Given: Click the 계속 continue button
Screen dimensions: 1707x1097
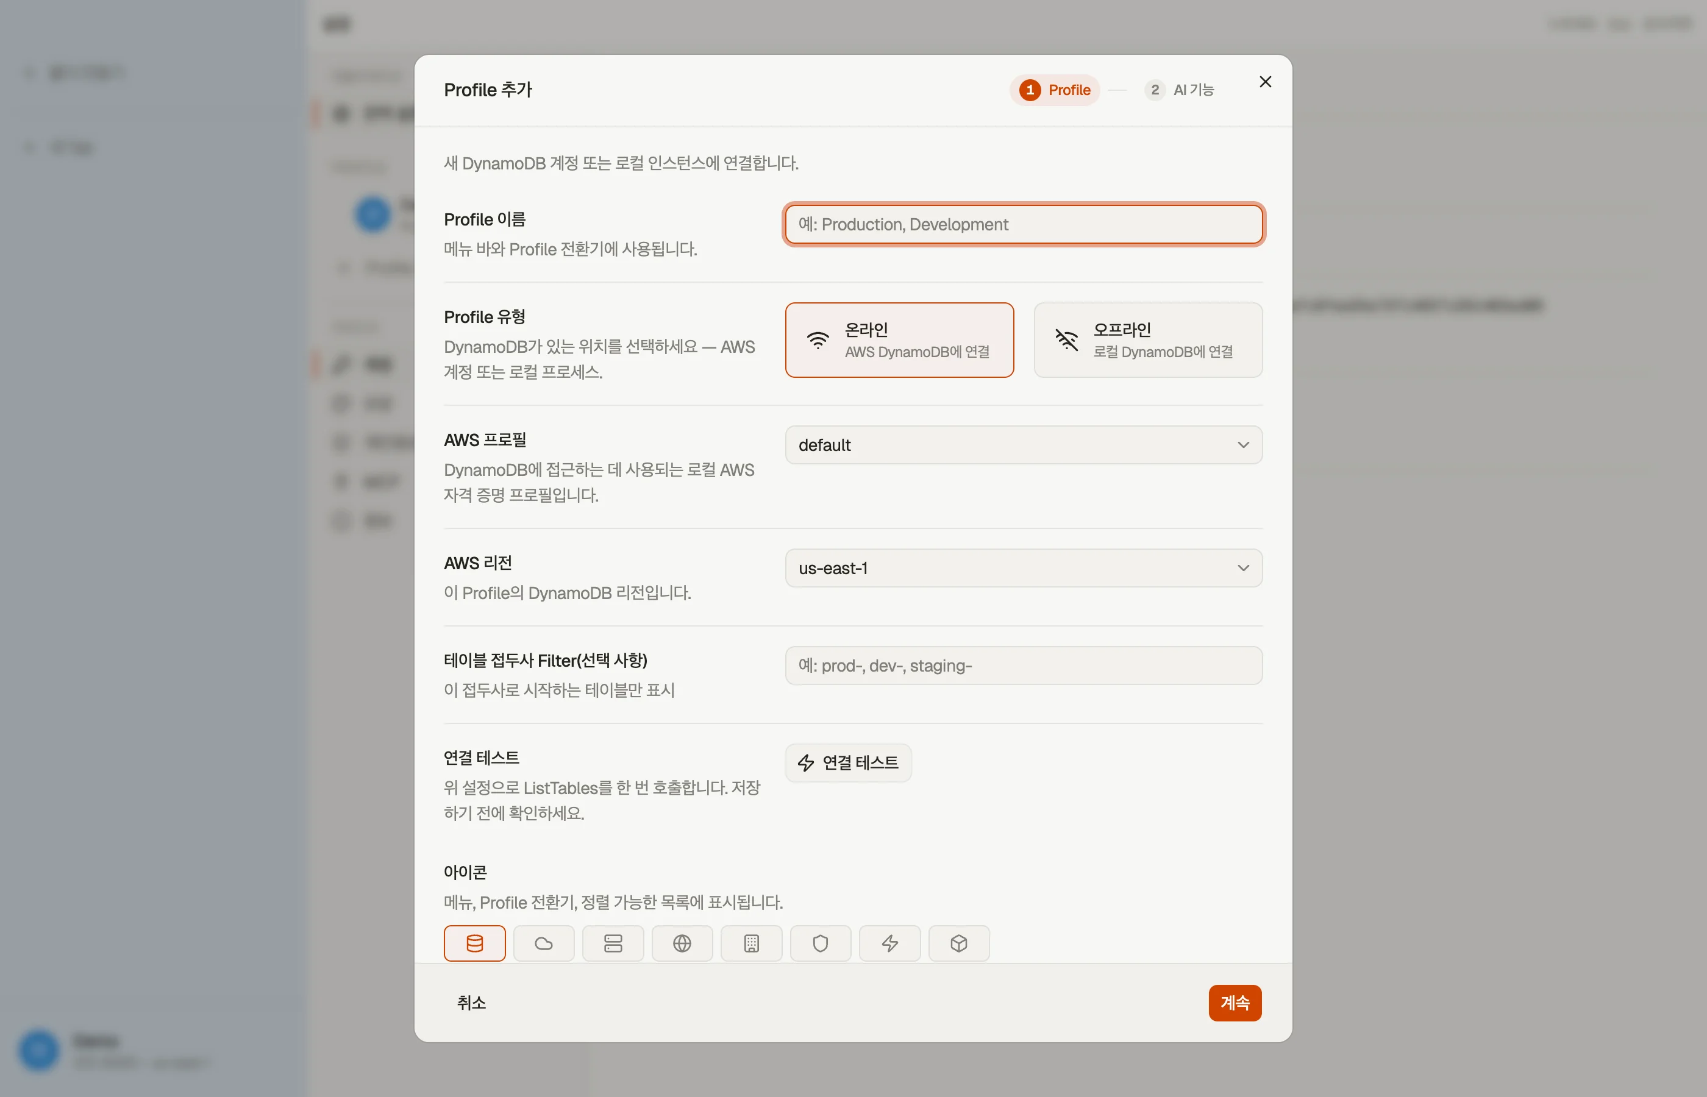Looking at the screenshot, I should (x=1235, y=1003).
